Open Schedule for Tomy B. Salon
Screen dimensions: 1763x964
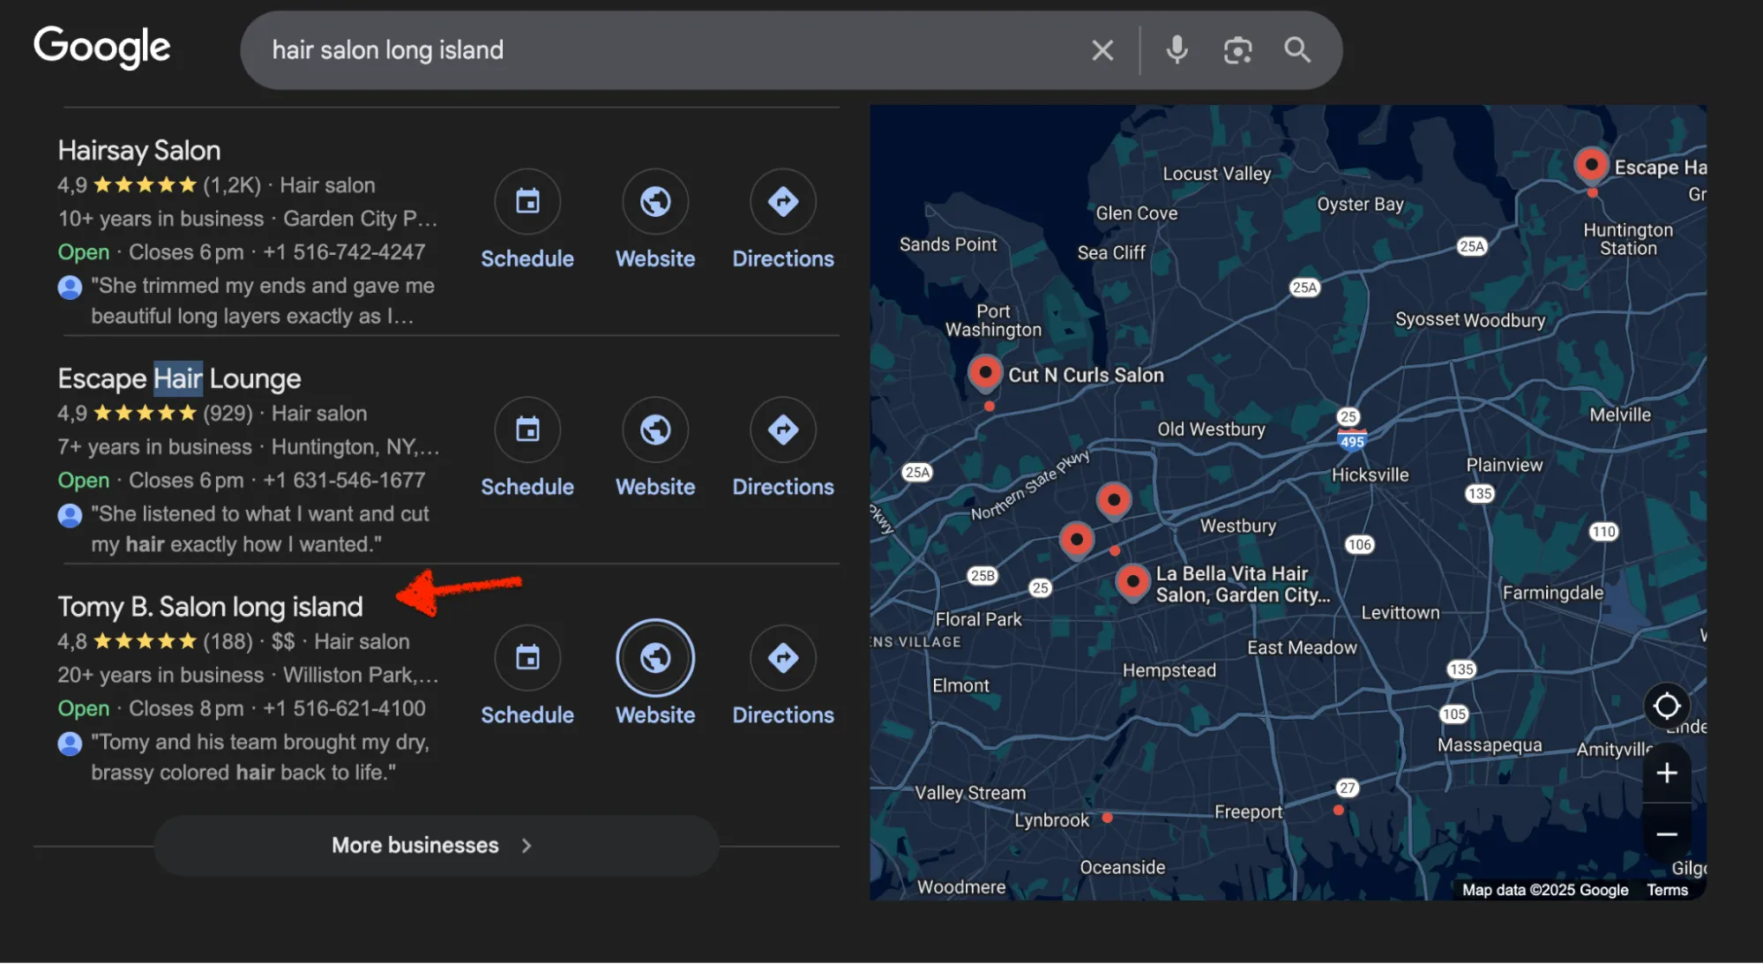[527, 657]
